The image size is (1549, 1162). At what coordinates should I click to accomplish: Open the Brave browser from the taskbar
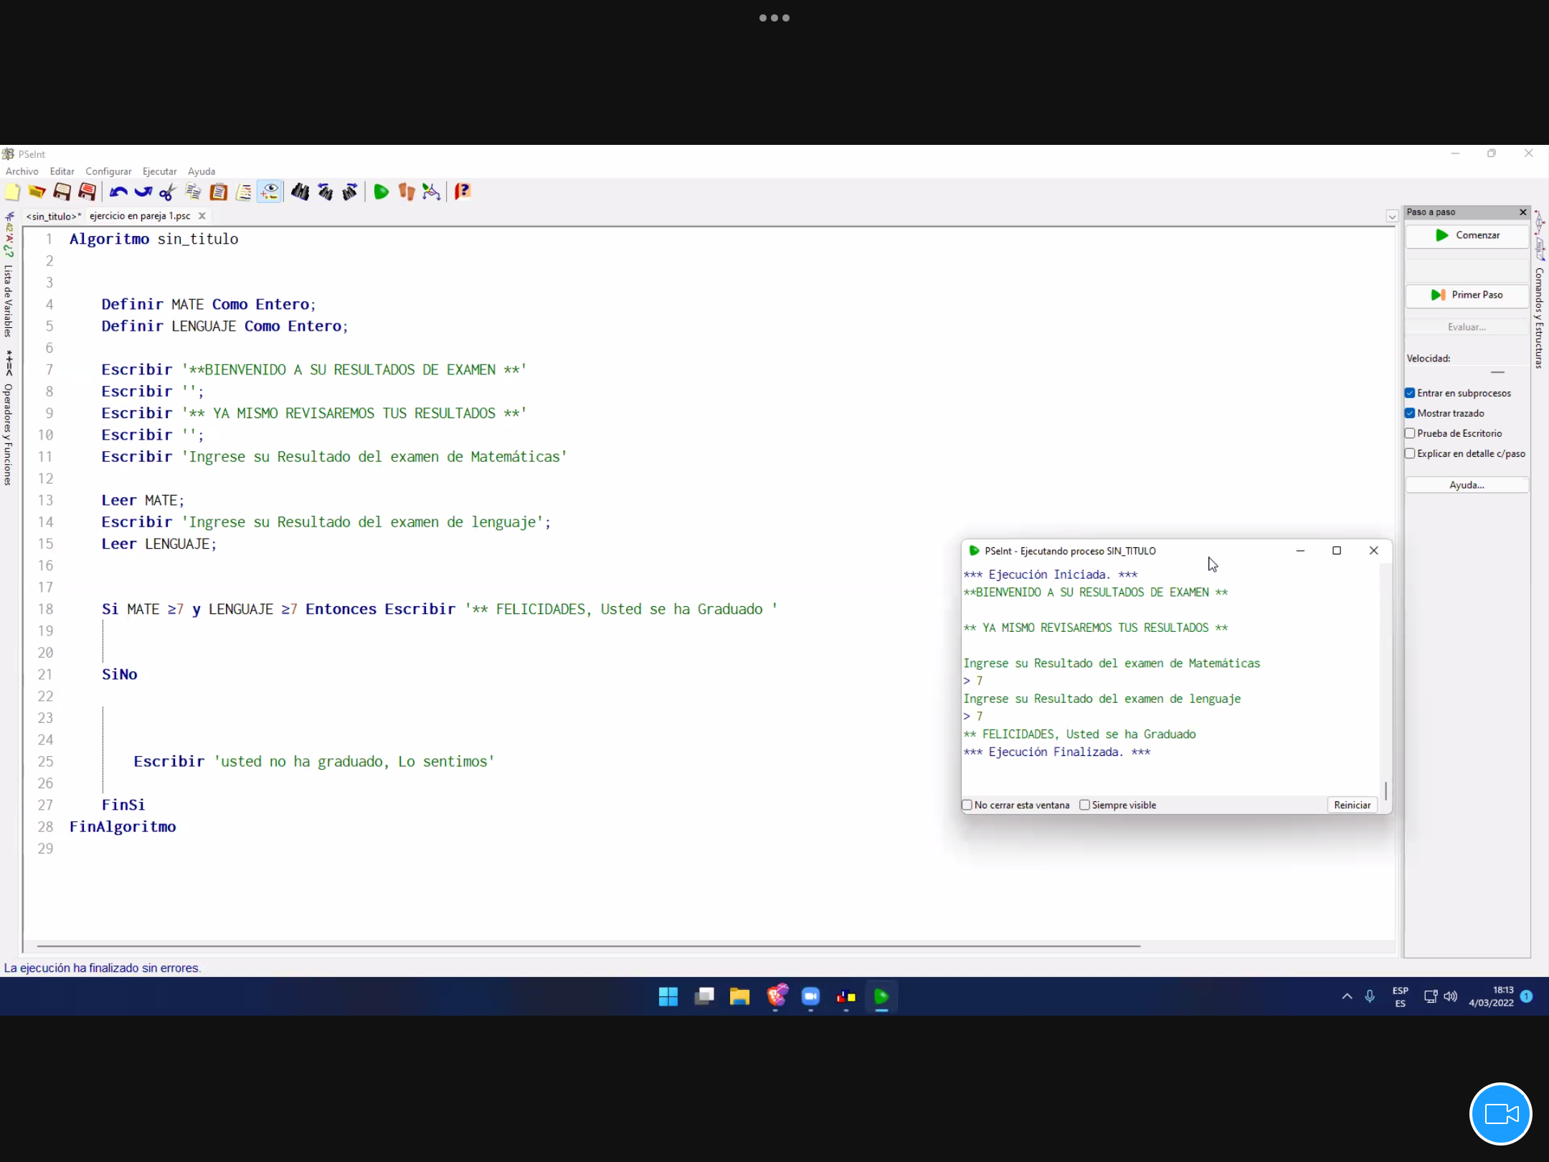tap(776, 996)
